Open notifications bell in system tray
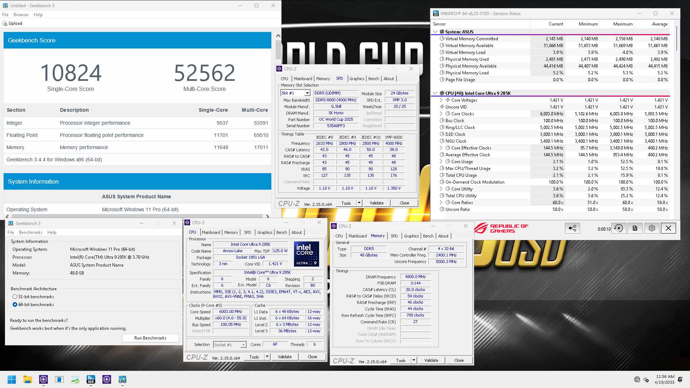The image size is (690, 388). click(680, 379)
